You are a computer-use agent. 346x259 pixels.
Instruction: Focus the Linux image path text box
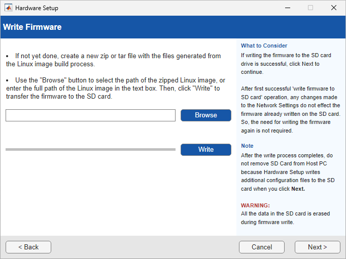point(90,115)
